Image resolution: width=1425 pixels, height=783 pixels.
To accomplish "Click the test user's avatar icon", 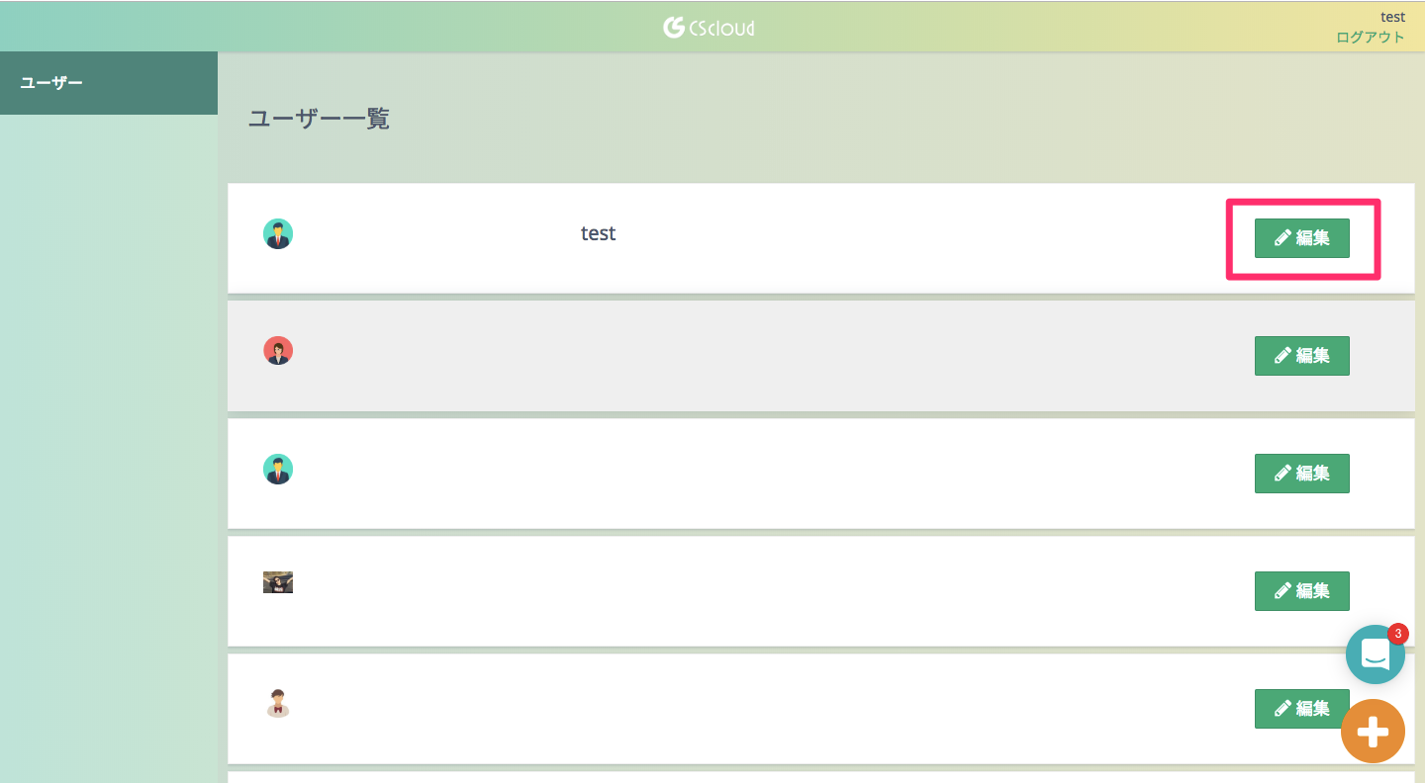I will pyautogui.click(x=278, y=234).
